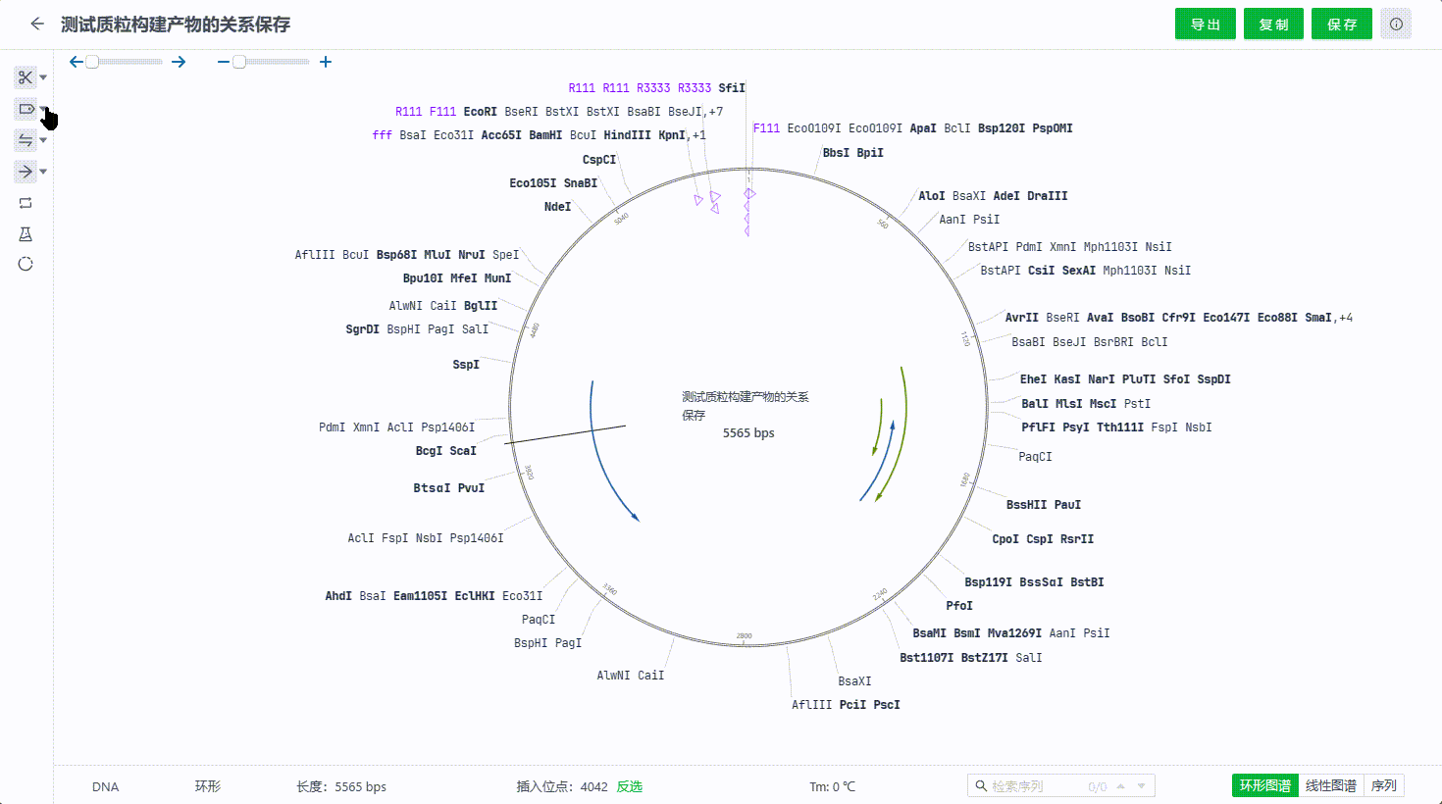This screenshot has width=1442, height=804.
Task: Click the double-arrow swap tool icon
Action: pyautogui.click(x=26, y=140)
